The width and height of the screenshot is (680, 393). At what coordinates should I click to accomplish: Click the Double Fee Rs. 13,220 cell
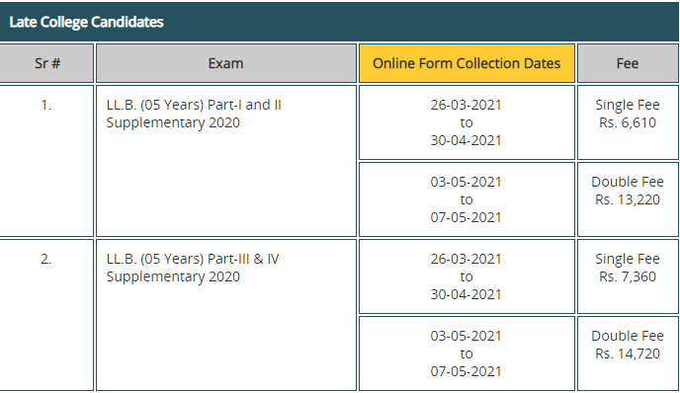click(x=628, y=199)
